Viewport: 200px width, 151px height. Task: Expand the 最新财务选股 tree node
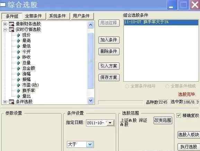[5, 24]
